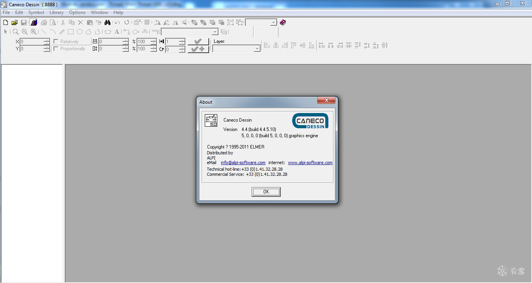This screenshot has width=532, height=283.
Task: Click the checkmark-plus apply button
Action: coord(199,49)
